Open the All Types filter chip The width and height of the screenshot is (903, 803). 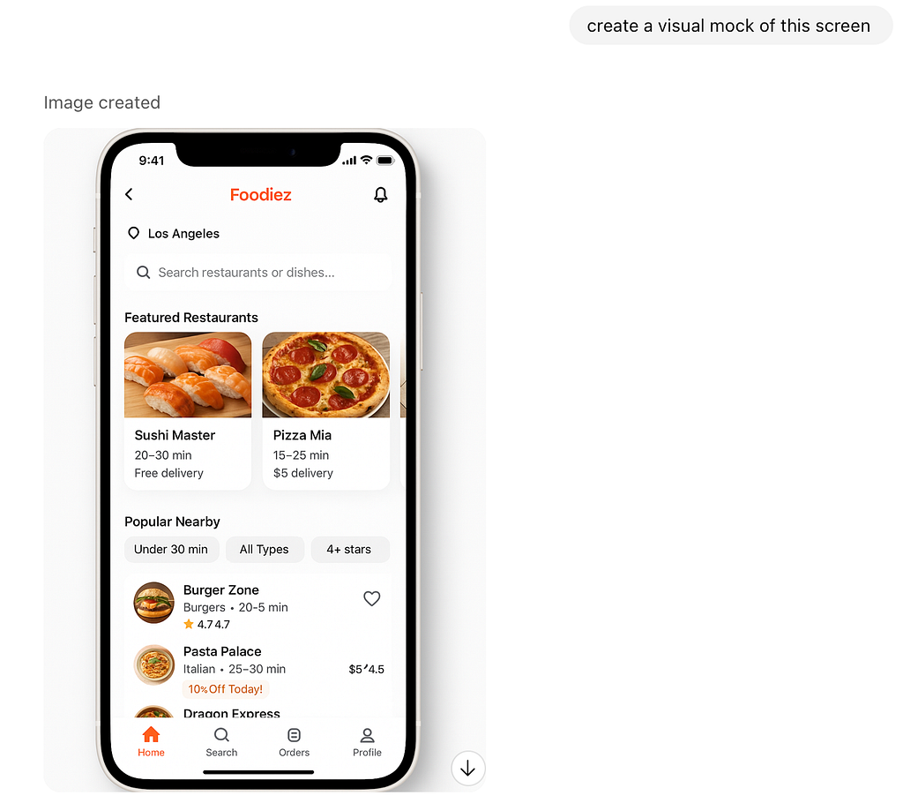point(265,550)
